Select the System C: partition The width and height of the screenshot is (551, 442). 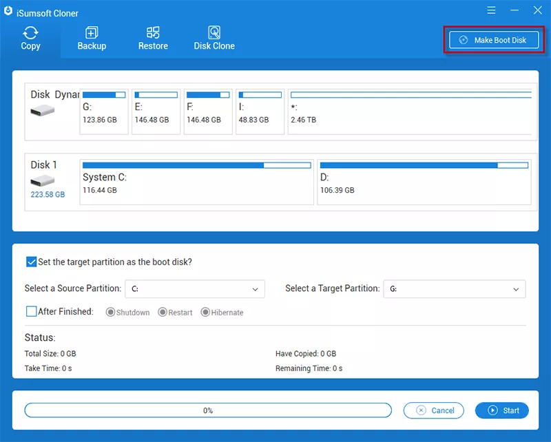(197, 182)
